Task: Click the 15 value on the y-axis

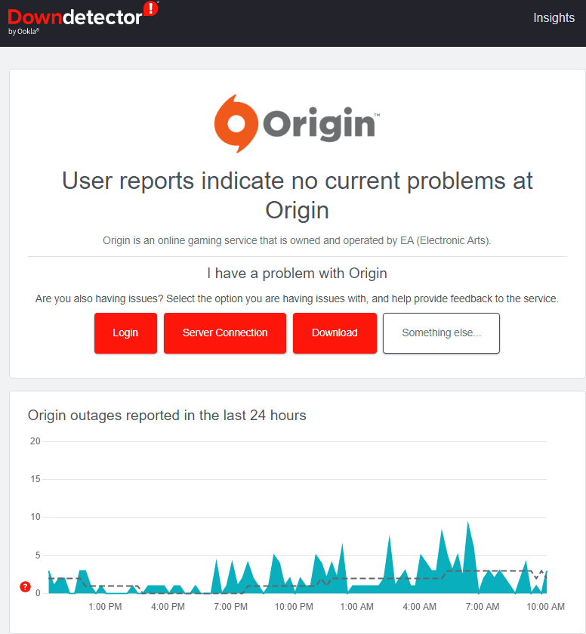Action: [35, 479]
